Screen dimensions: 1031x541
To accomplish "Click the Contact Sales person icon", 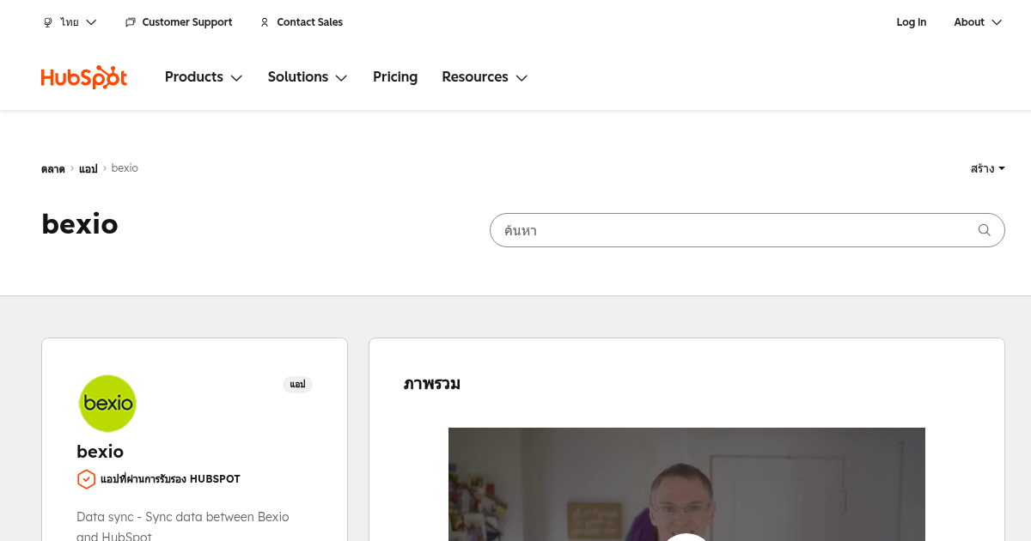I will coord(265,22).
